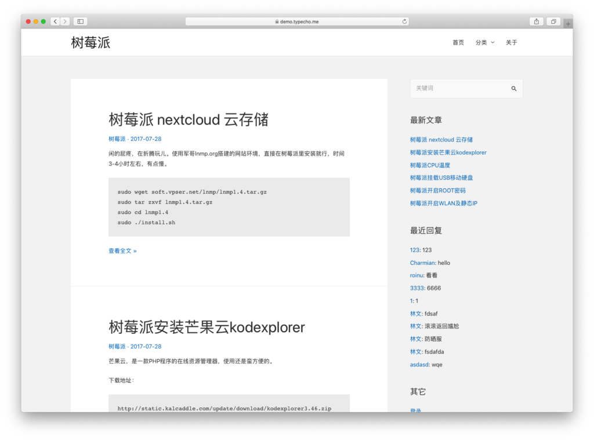The width and height of the screenshot is (594, 440).
Task: Open the Safari share icon
Action: pyautogui.click(x=537, y=21)
